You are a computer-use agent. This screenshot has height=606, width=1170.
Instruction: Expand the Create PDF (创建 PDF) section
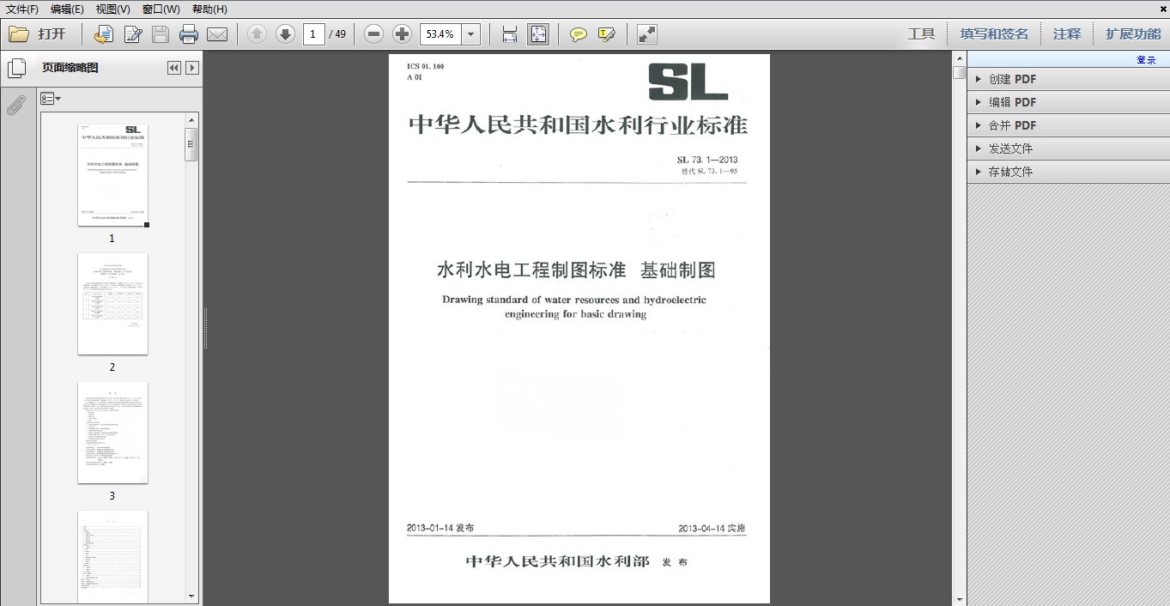1069,79
